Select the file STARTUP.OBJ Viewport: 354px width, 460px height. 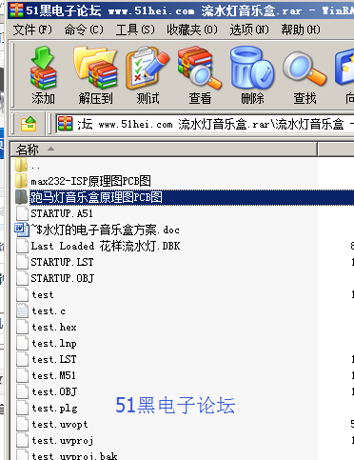click(54, 278)
